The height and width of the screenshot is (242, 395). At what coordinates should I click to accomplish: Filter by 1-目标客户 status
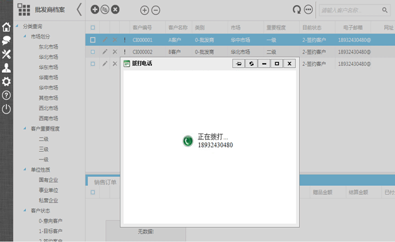[x=51, y=231]
